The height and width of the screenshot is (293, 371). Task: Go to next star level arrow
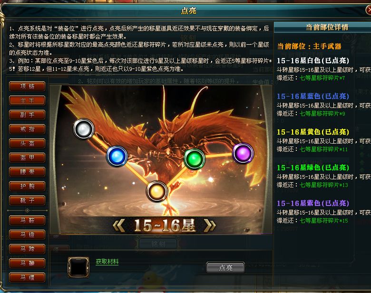click(210, 225)
